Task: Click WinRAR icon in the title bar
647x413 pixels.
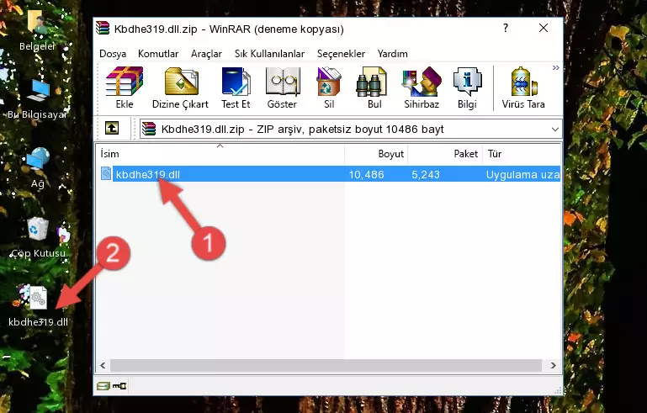Action: (103, 28)
